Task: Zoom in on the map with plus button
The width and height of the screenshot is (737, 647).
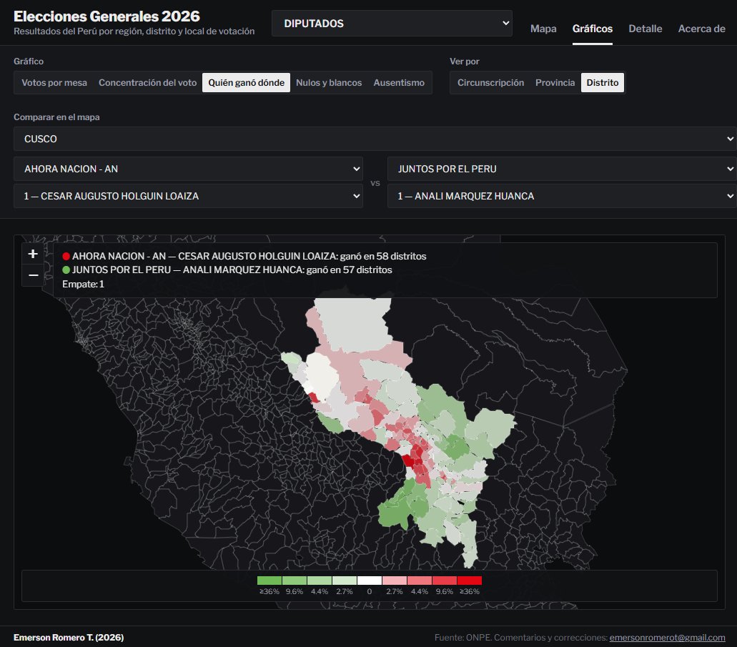Action: click(x=33, y=254)
